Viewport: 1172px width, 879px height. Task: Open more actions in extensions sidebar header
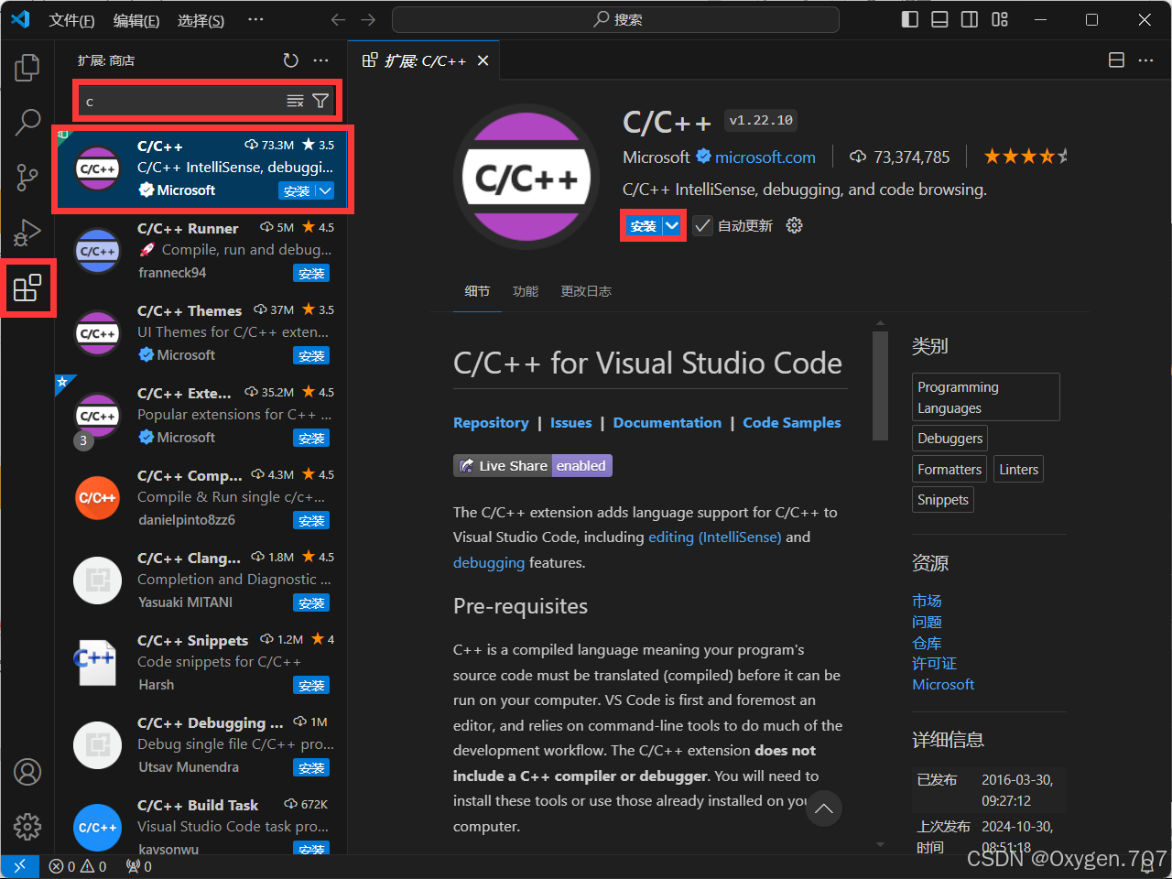click(x=320, y=60)
